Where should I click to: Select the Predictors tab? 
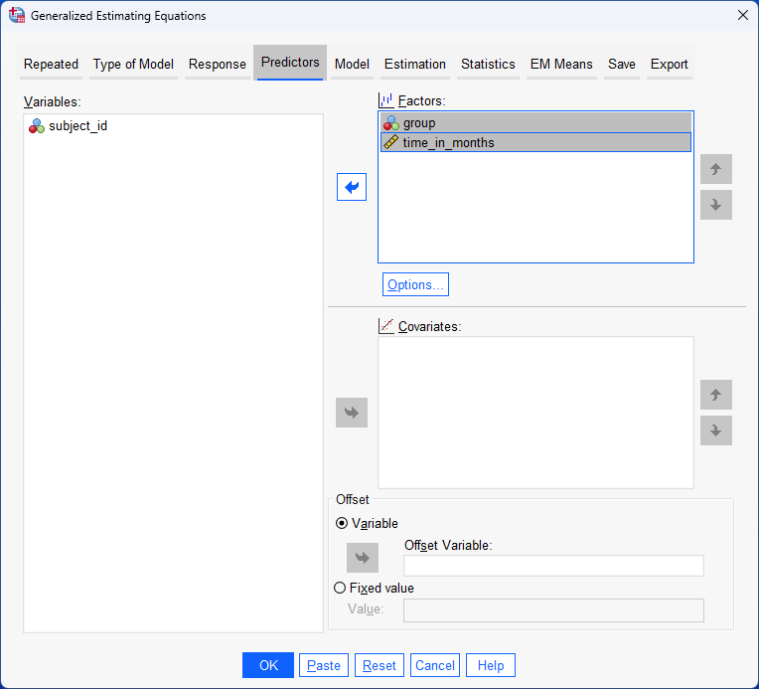pyautogui.click(x=290, y=63)
